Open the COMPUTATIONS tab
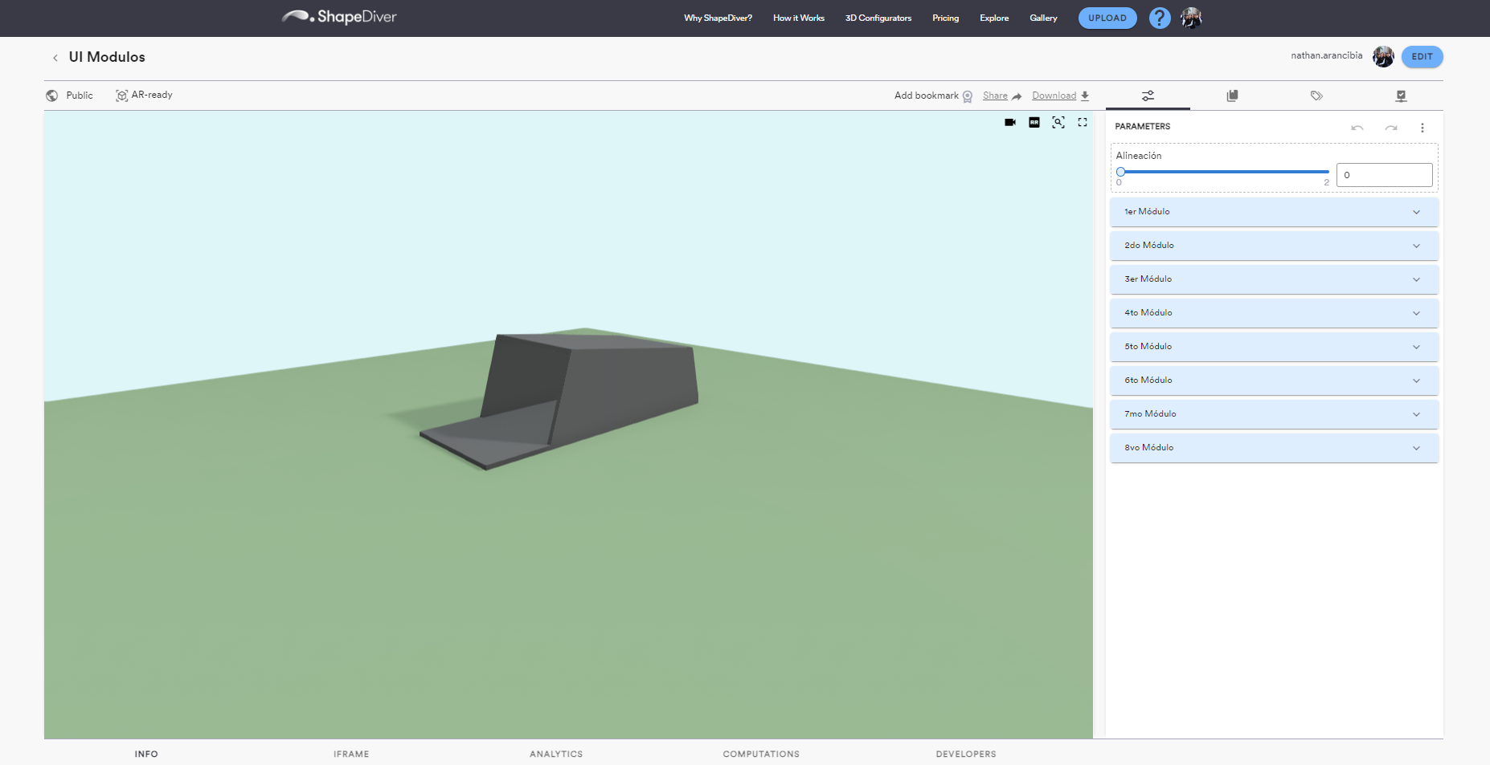The width and height of the screenshot is (1490, 765). (x=761, y=754)
